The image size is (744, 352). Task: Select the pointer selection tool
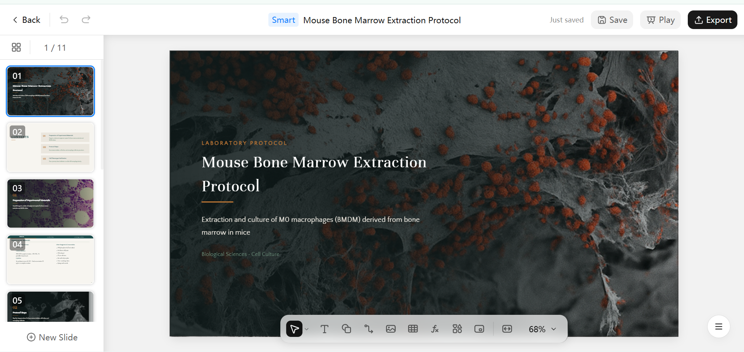click(x=294, y=329)
